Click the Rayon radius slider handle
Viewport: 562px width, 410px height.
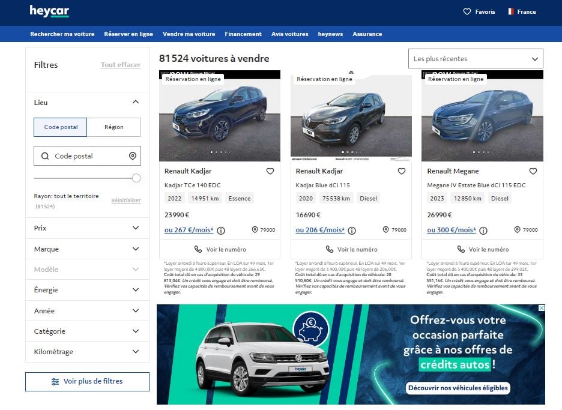(x=136, y=178)
